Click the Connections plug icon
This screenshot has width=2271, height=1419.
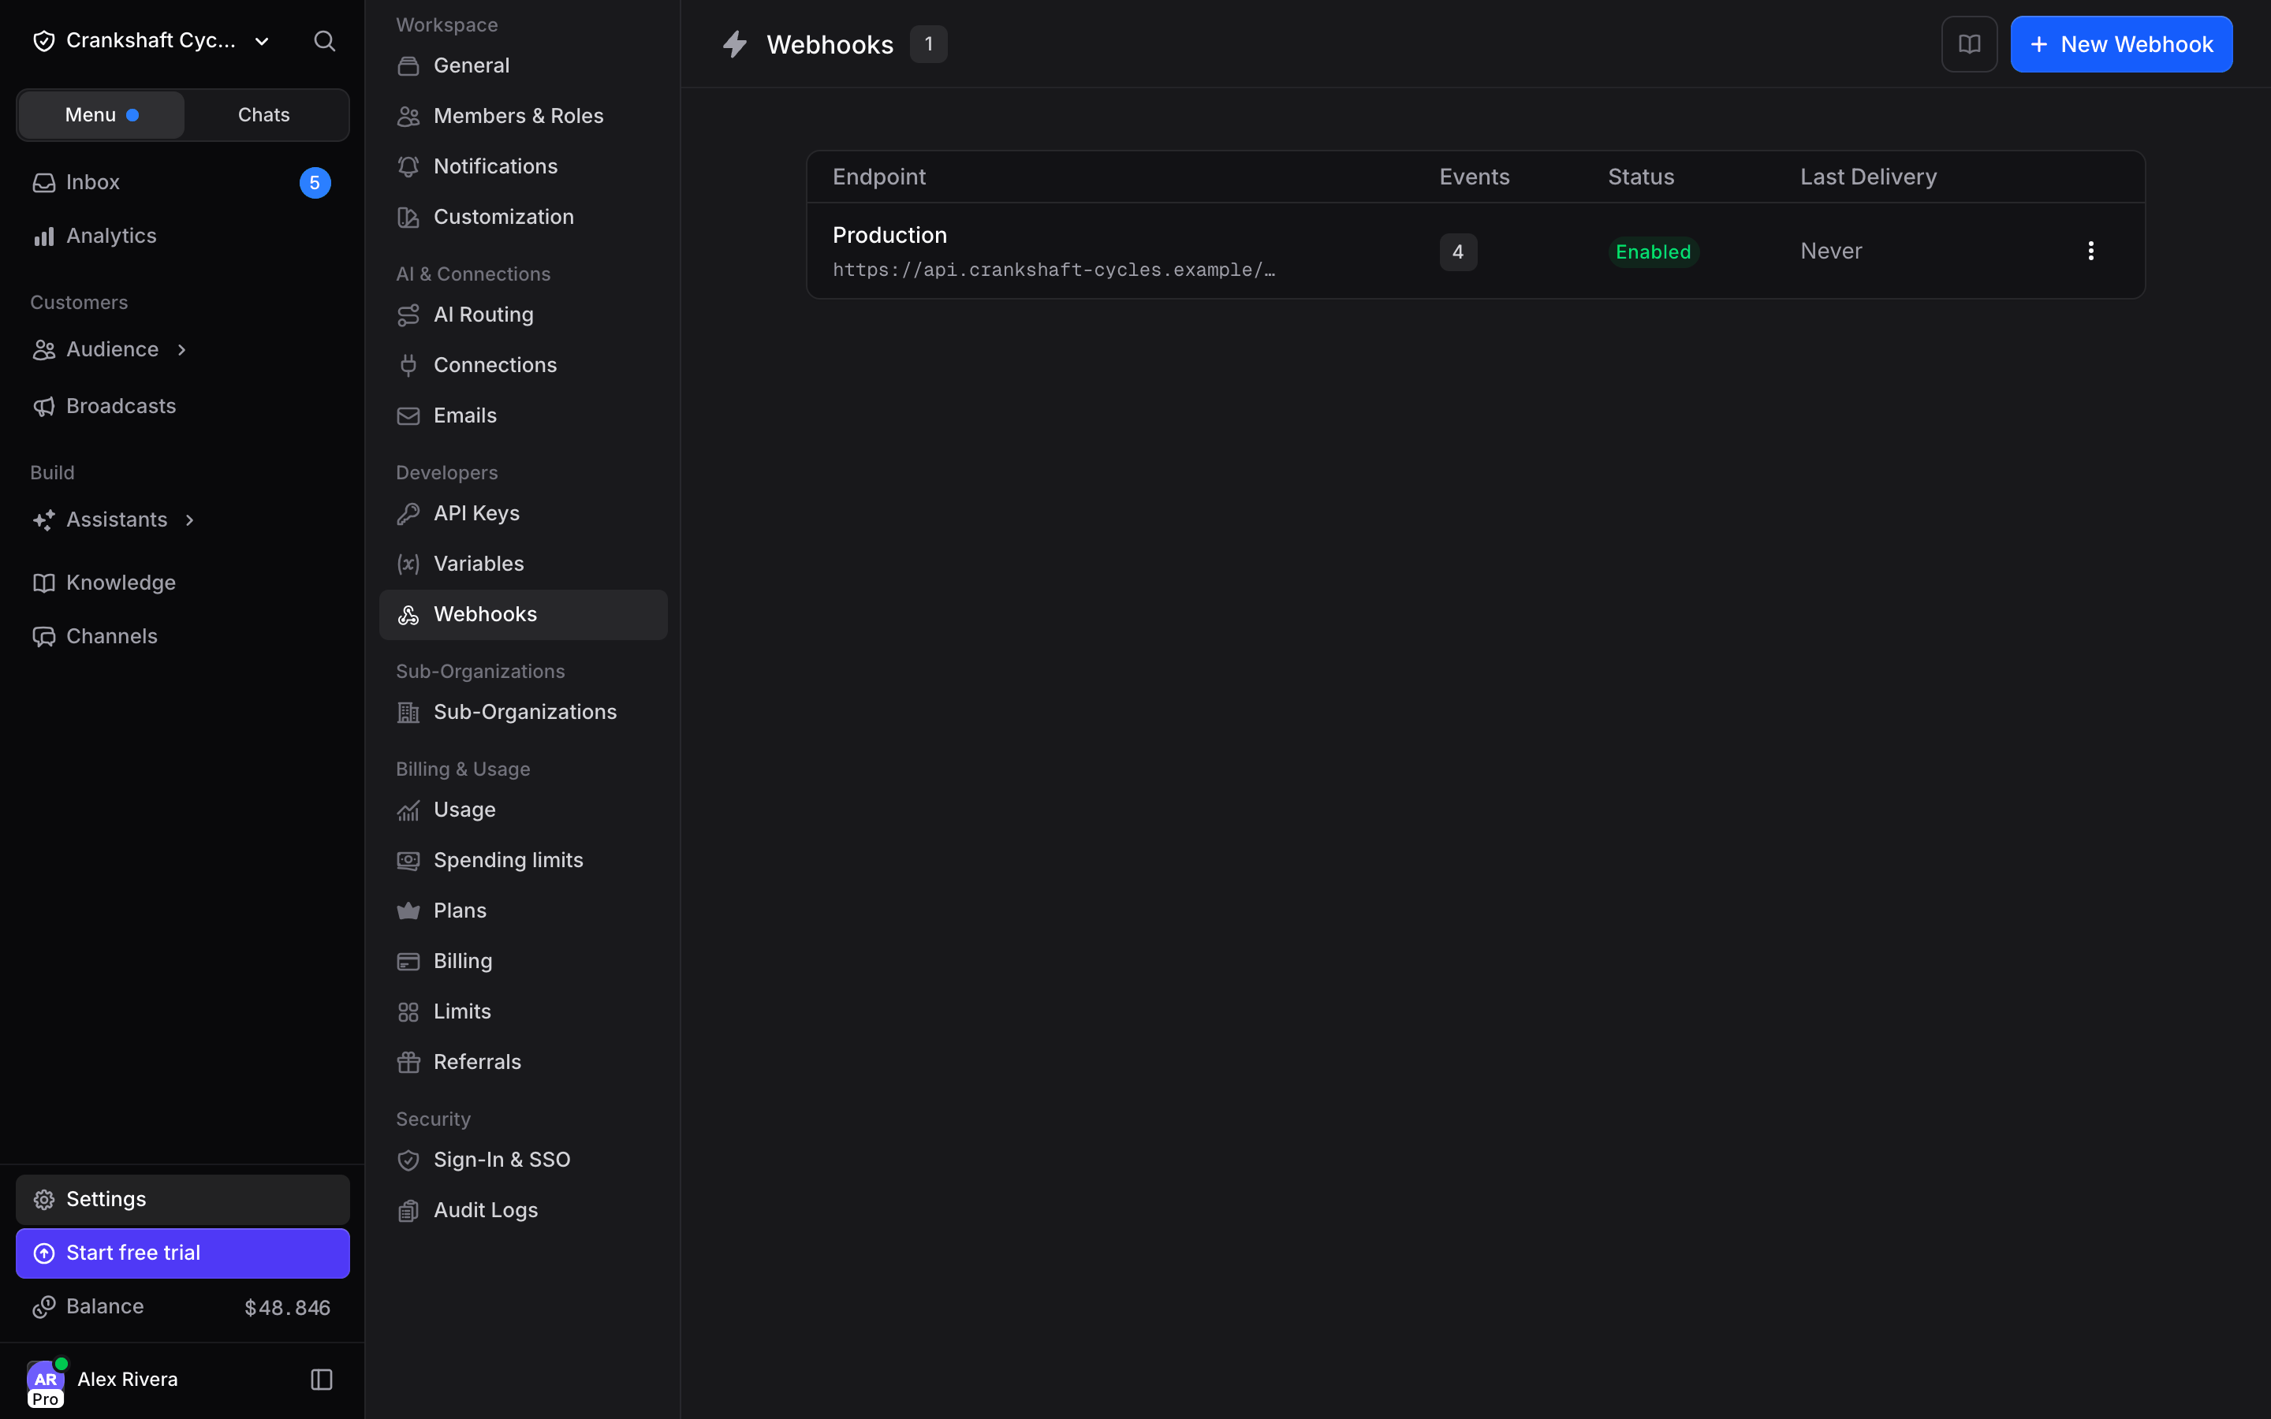tap(408, 365)
